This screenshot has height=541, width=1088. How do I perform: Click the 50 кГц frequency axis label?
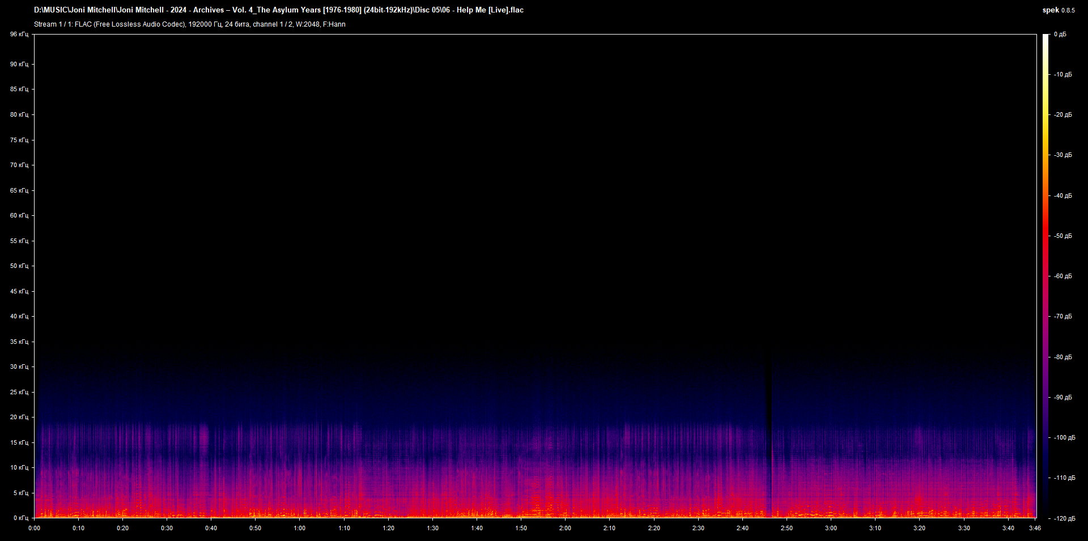click(19, 266)
